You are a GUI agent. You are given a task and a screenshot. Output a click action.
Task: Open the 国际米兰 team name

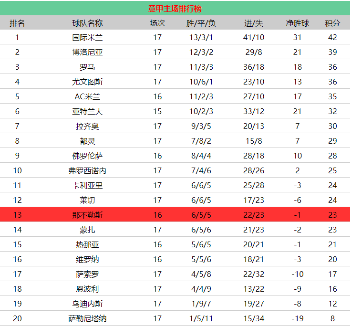[x=87, y=37]
